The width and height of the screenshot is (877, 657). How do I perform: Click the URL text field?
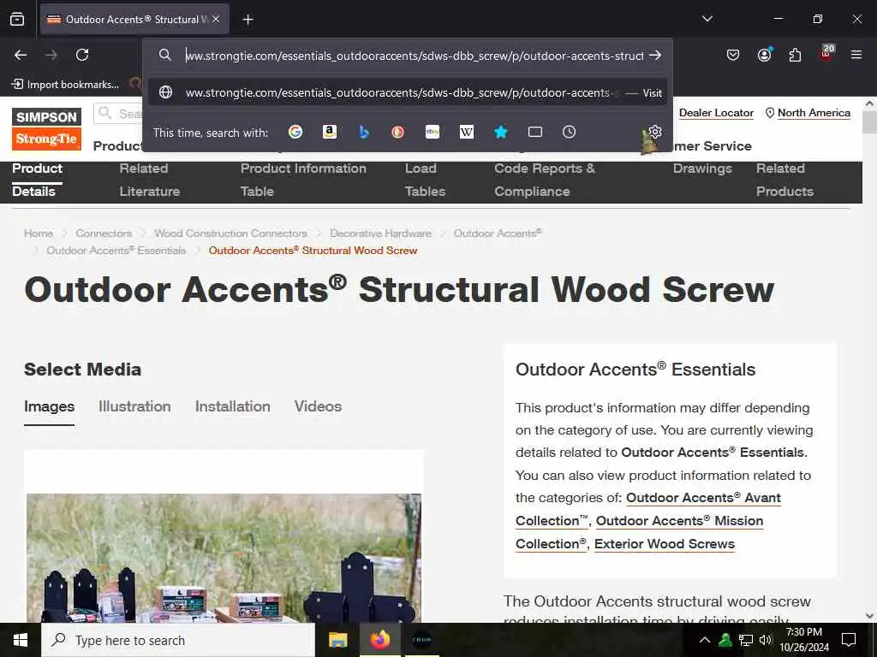[414, 56]
